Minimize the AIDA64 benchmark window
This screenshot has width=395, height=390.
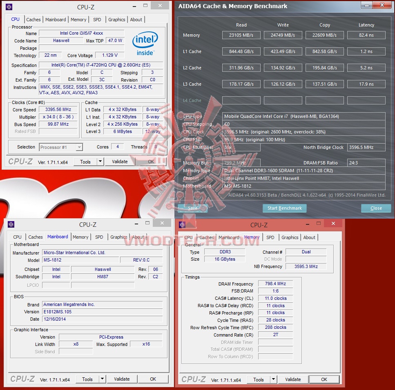[367, 5]
